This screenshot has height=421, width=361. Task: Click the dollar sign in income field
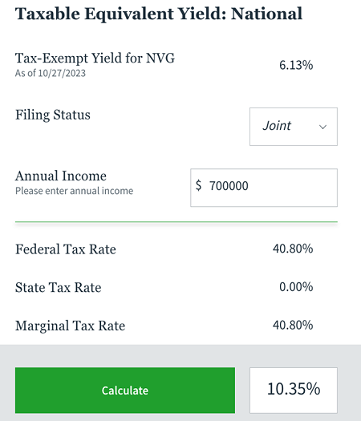198,185
